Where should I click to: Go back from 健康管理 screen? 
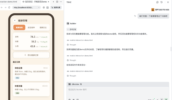15,20
